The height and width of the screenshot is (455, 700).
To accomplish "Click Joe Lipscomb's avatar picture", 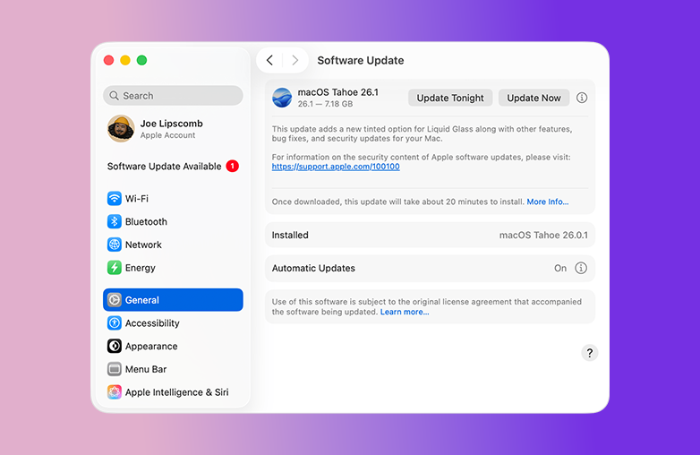I will (x=121, y=128).
